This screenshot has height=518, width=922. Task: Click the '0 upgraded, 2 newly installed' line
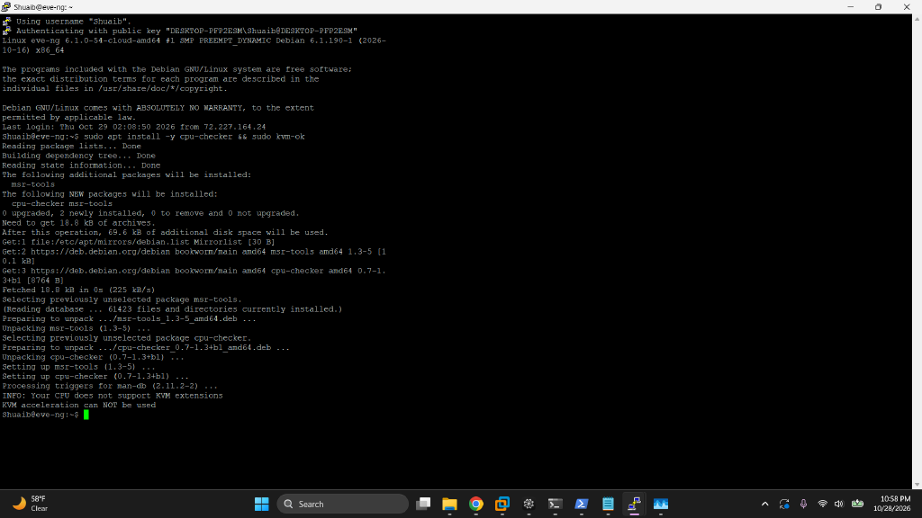click(150, 213)
